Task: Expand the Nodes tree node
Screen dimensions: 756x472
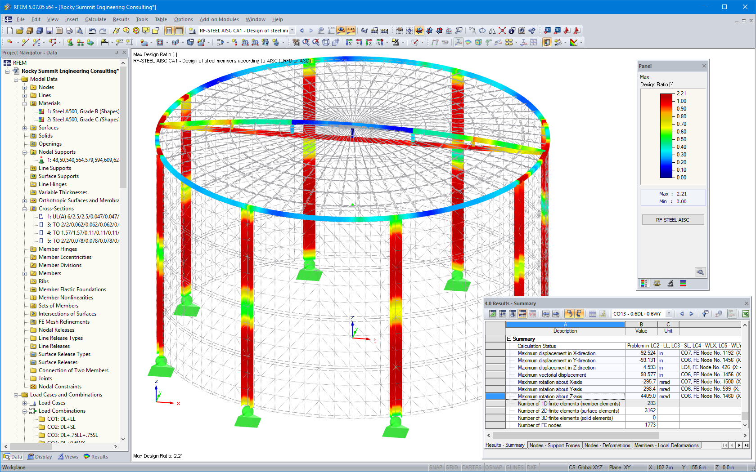Action: point(25,88)
